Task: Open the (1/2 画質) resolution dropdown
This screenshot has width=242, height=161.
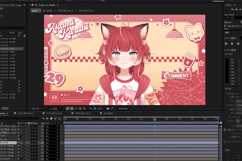Action: click(55, 109)
